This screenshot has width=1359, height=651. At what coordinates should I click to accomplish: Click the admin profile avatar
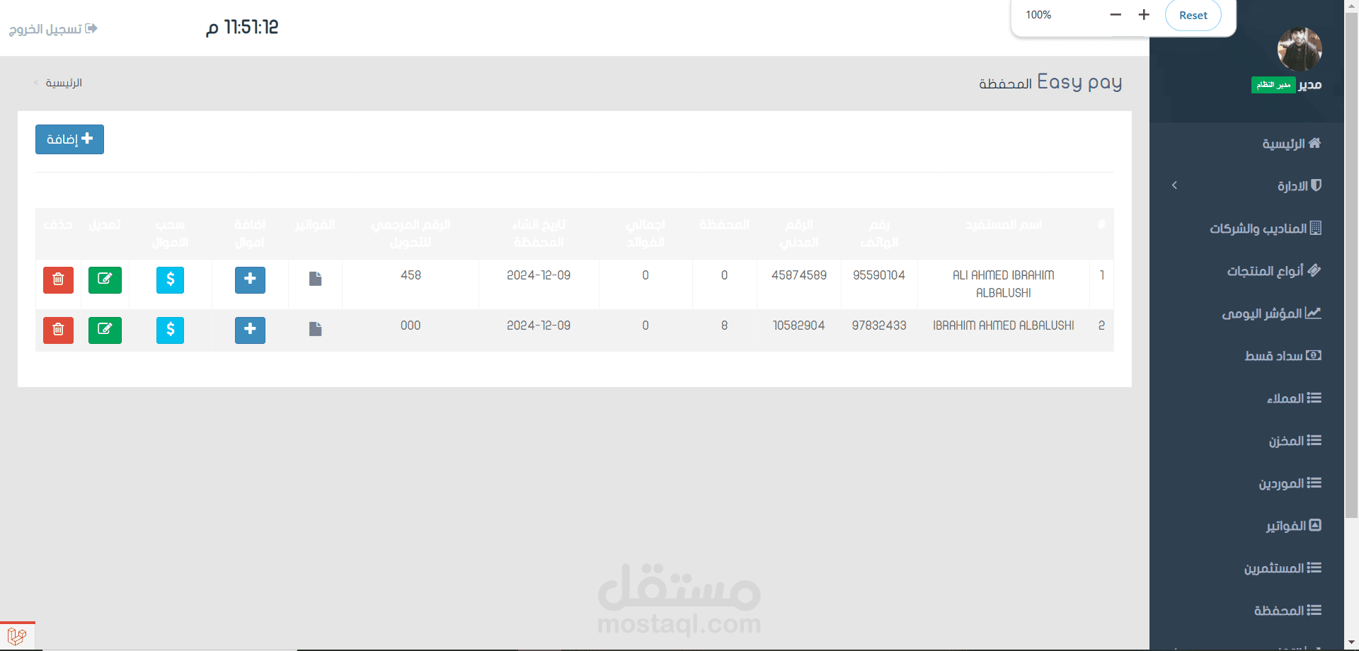point(1300,49)
